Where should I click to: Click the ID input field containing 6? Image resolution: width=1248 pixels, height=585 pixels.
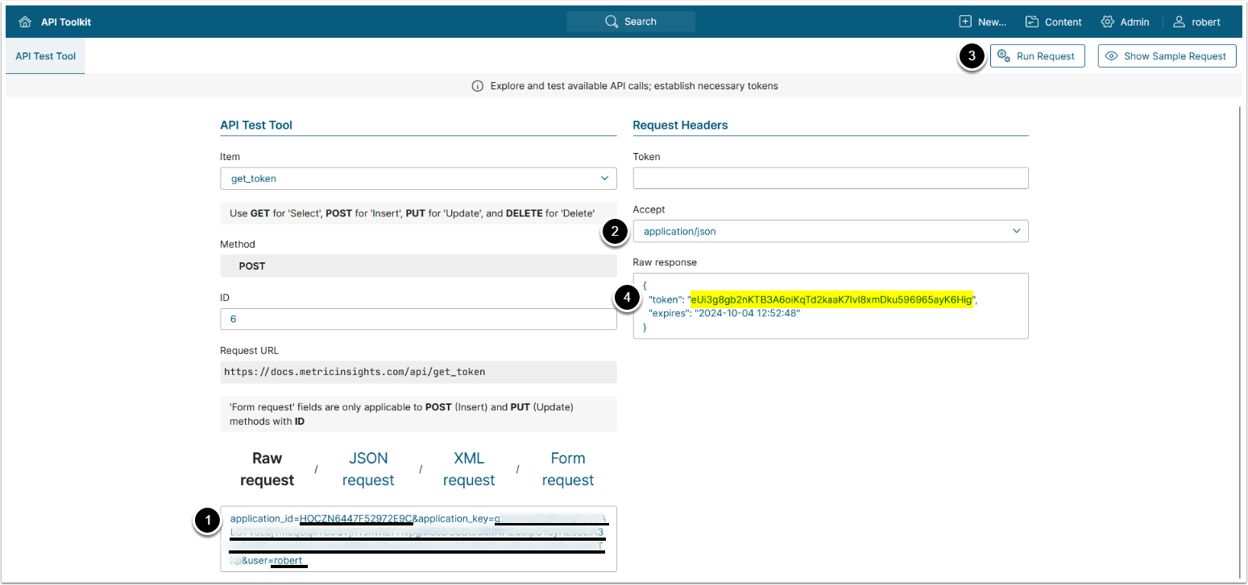coord(418,319)
